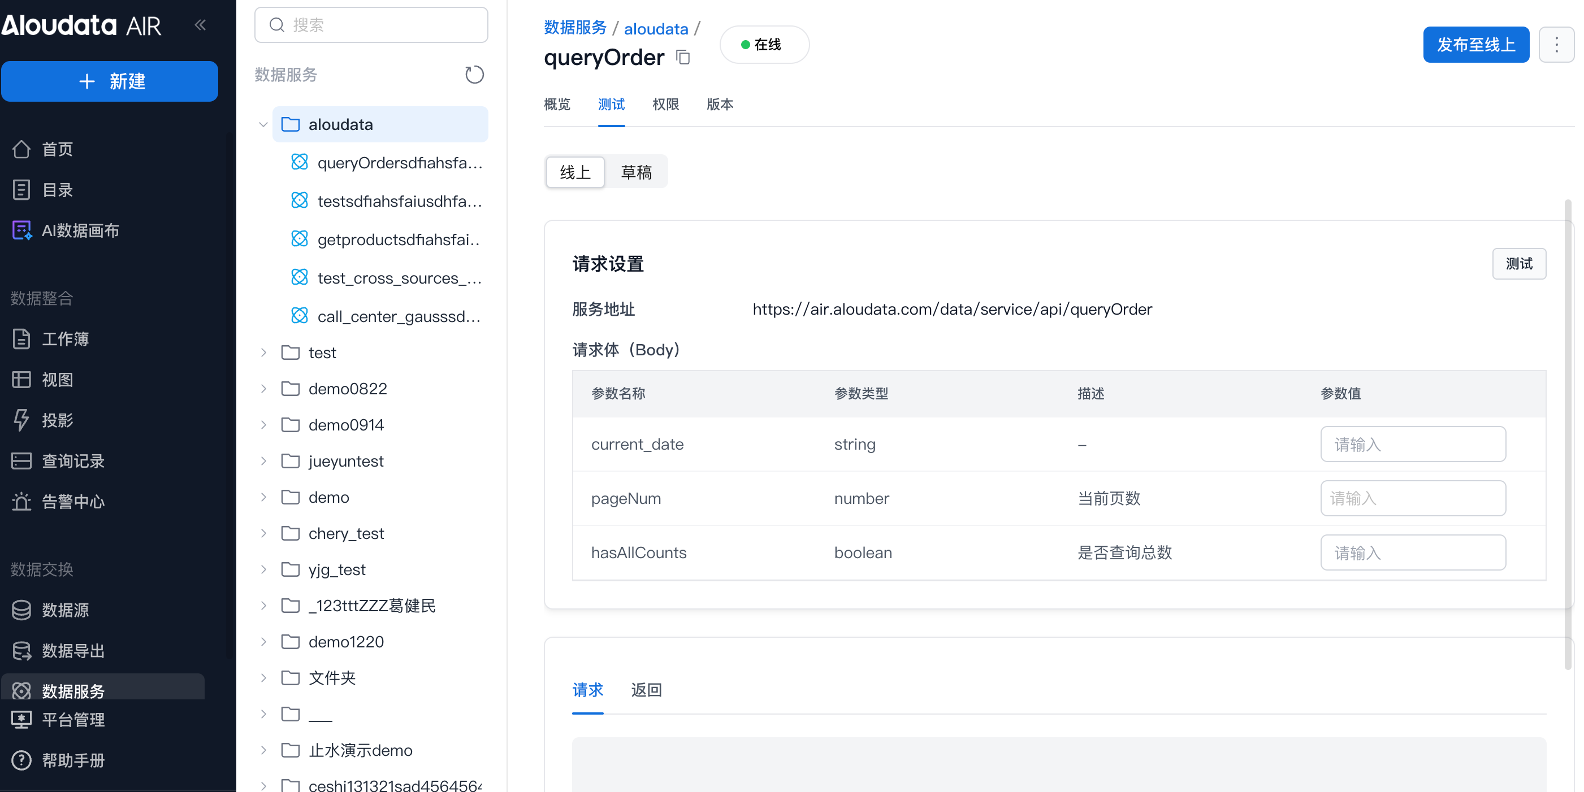Open 数据源 data sources page

click(x=65, y=610)
